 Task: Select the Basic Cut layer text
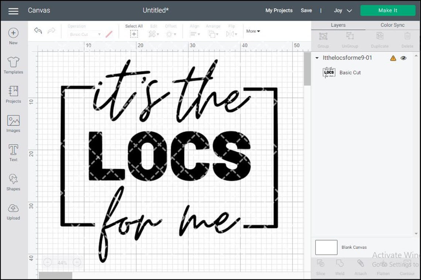pyautogui.click(x=350, y=72)
